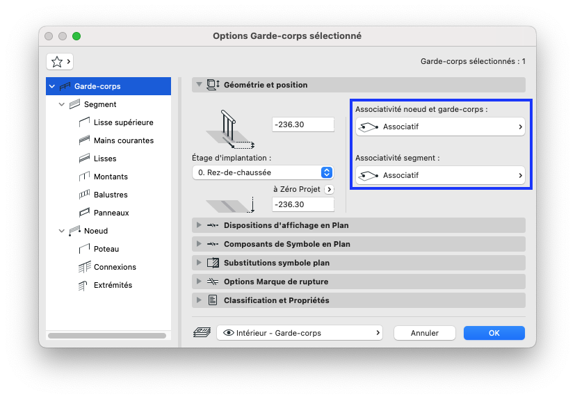This screenshot has height=399, width=575.
Task: Click the Extrémités end icon
Action: pos(83,285)
